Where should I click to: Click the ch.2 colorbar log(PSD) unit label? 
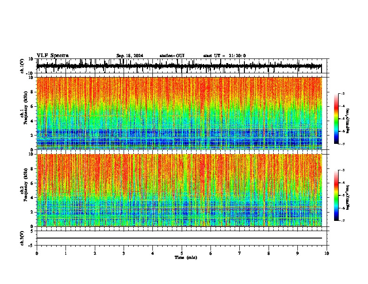click(348, 197)
